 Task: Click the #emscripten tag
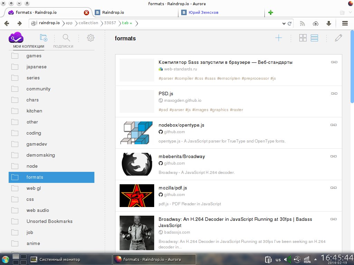pyautogui.click(x=229, y=78)
